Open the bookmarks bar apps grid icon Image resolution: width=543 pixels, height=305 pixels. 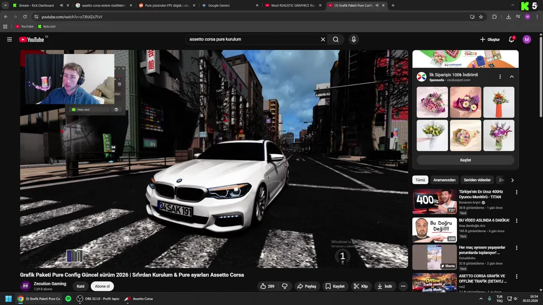(x=5, y=26)
